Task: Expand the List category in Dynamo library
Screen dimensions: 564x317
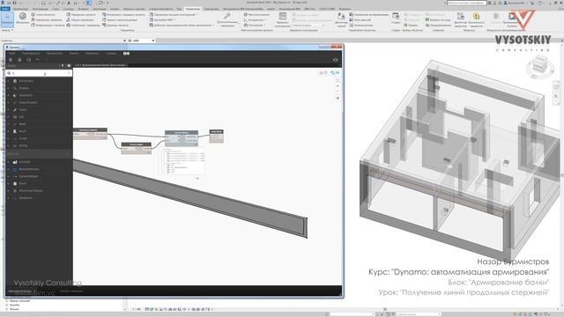Action: 21,117
